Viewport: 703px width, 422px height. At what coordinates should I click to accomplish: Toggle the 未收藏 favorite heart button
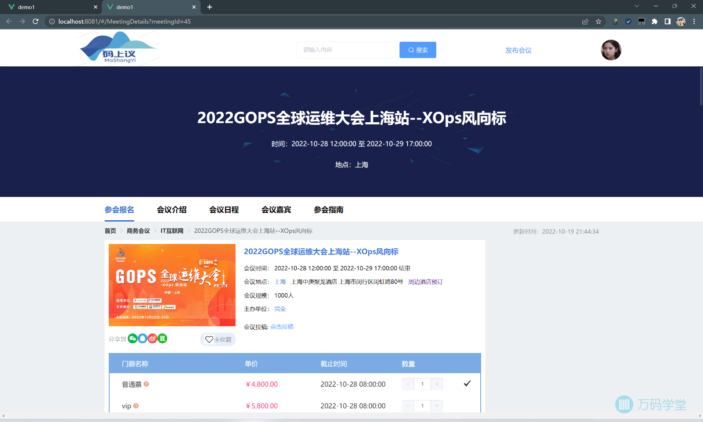point(218,339)
